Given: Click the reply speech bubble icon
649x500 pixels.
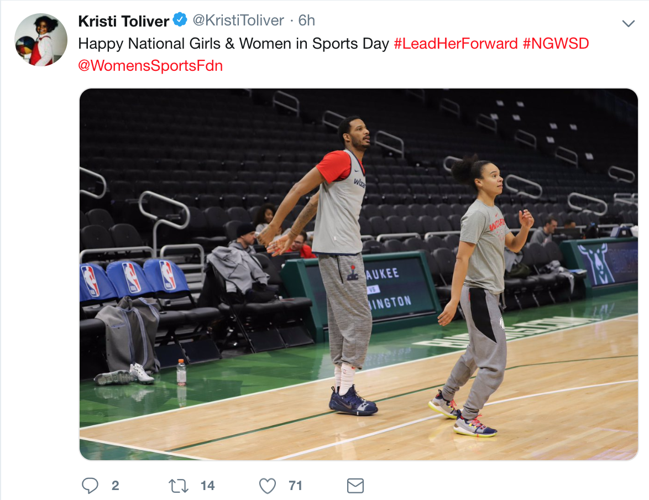Looking at the screenshot, I should [x=90, y=486].
